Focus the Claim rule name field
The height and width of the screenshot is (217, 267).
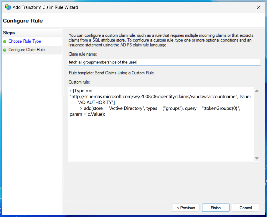(x=164, y=62)
